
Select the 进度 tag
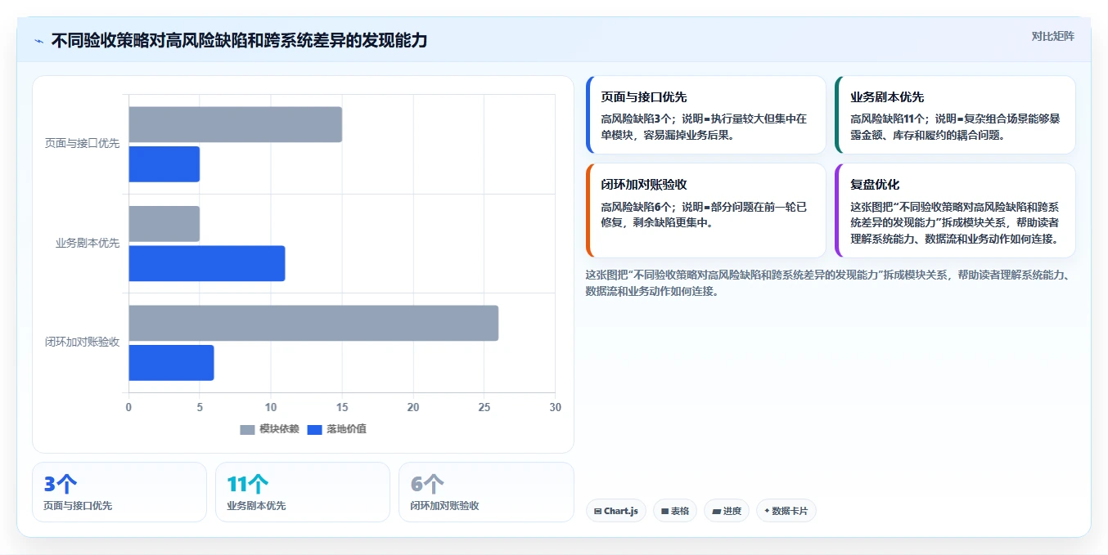tap(727, 511)
